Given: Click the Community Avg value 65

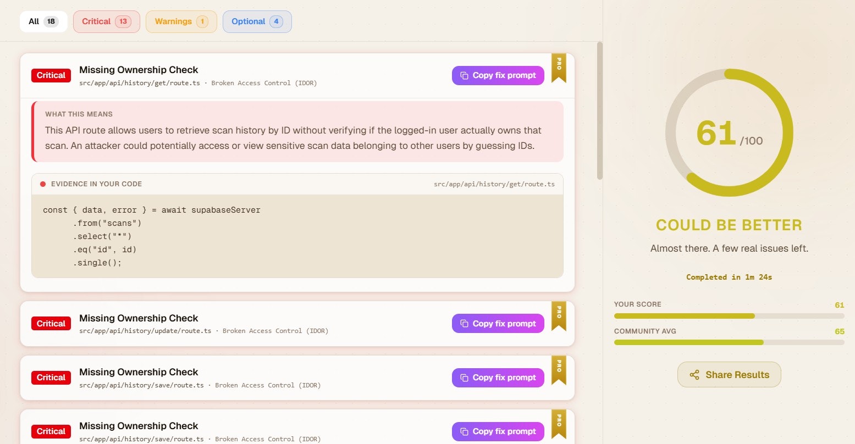Looking at the screenshot, I should pyautogui.click(x=839, y=331).
